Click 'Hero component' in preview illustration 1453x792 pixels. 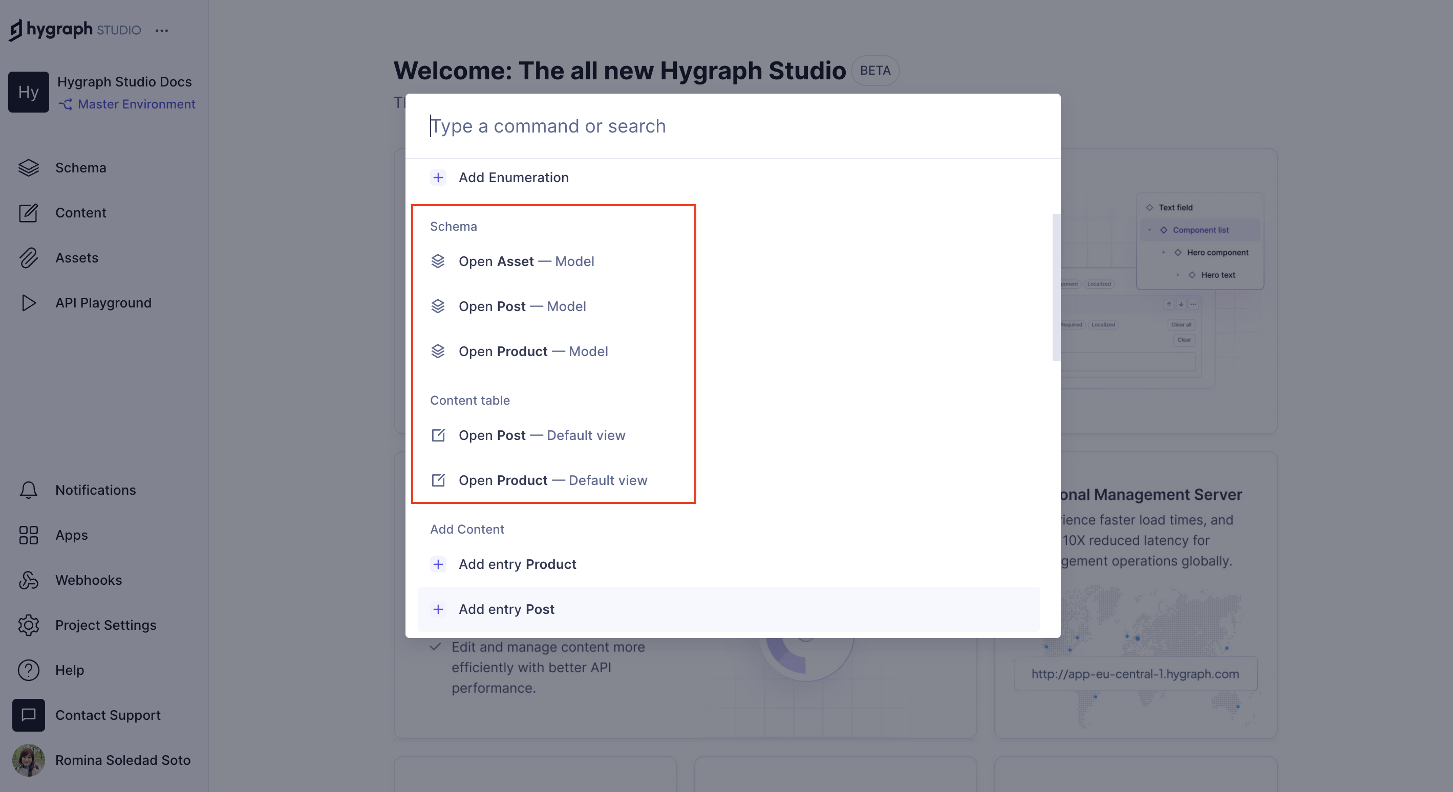point(1217,253)
